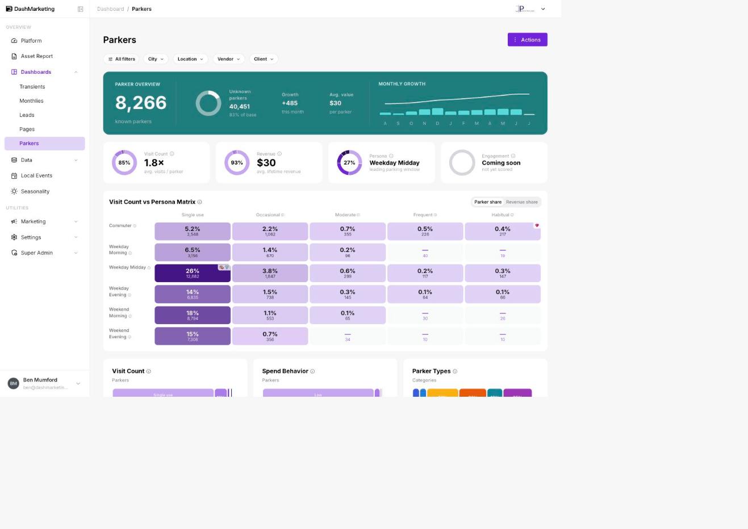Expand the Vendor filter dropdown
Image resolution: width=748 pixels, height=529 pixels.
tap(229, 59)
